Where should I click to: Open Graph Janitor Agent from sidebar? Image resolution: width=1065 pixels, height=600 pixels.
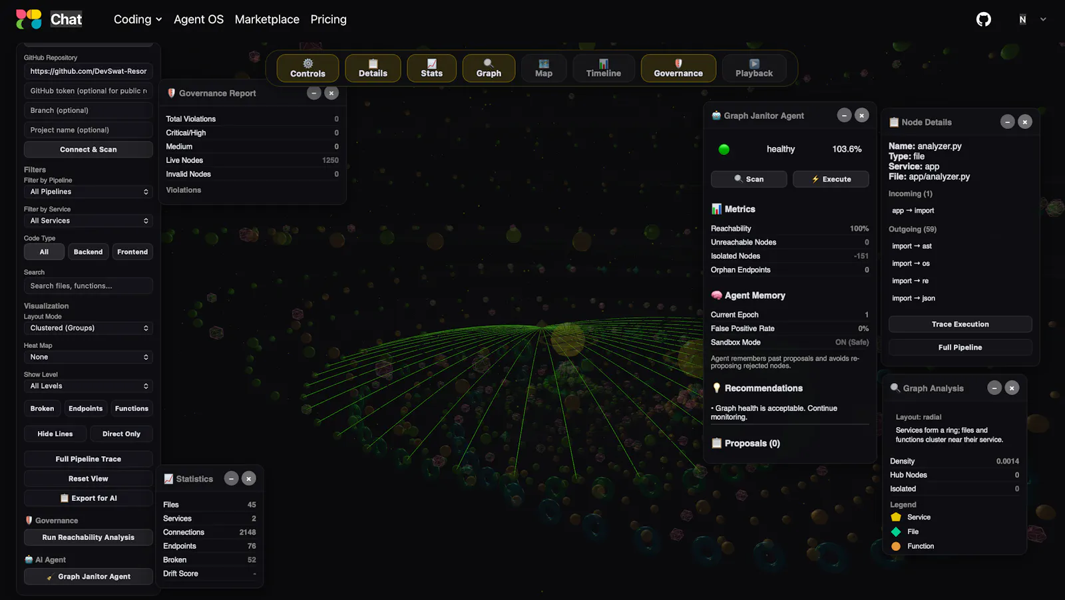(89, 577)
